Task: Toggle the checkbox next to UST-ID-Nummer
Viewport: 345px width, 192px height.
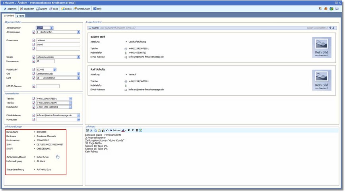Action: (34, 86)
